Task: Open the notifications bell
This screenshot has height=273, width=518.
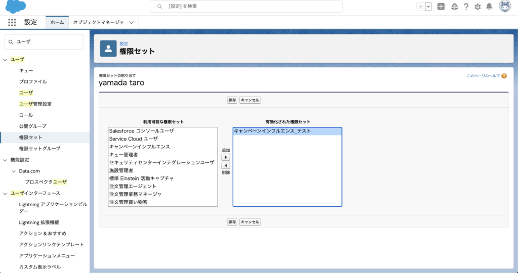Action: coord(489,7)
